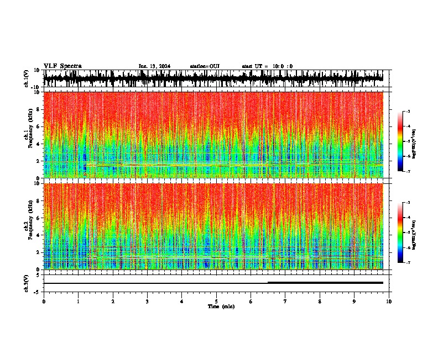Click the -3 label on ch.1 color bar

click(408, 112)
